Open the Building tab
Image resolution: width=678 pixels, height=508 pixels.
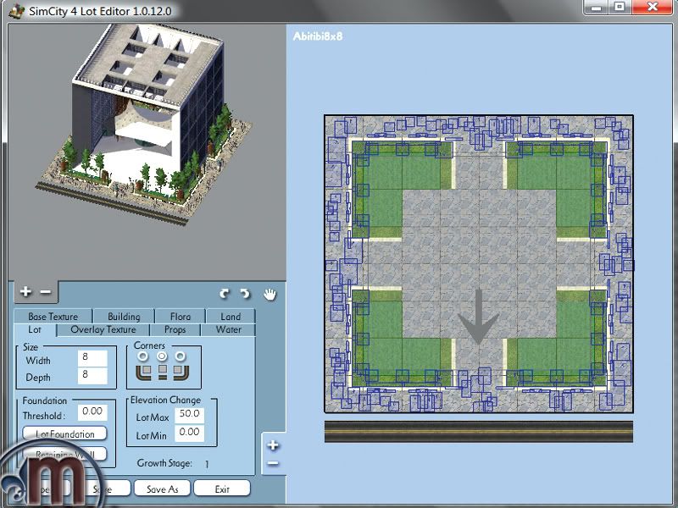tap(124, 316)
